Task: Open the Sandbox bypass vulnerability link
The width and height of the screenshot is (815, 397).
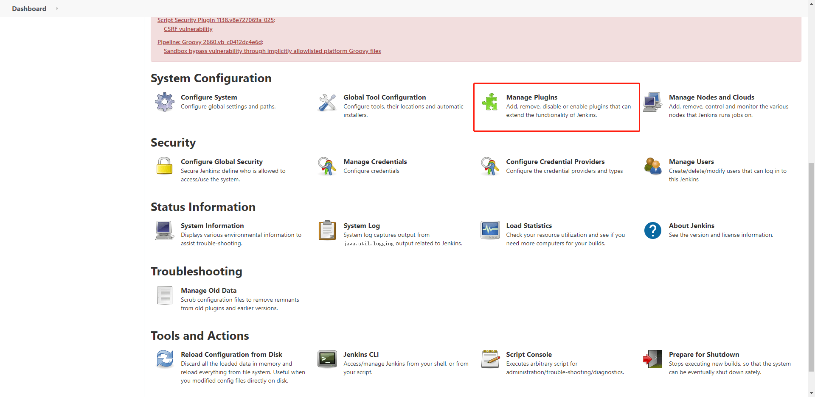Action: pos(272,51)
